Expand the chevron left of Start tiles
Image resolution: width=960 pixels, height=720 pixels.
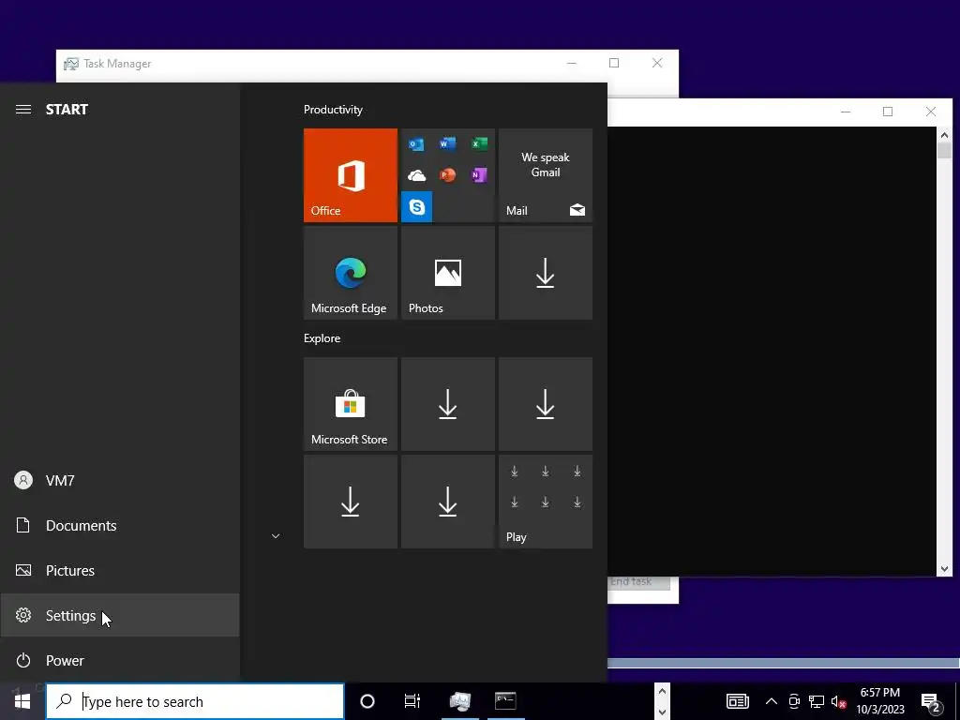[x=276, y=535]
